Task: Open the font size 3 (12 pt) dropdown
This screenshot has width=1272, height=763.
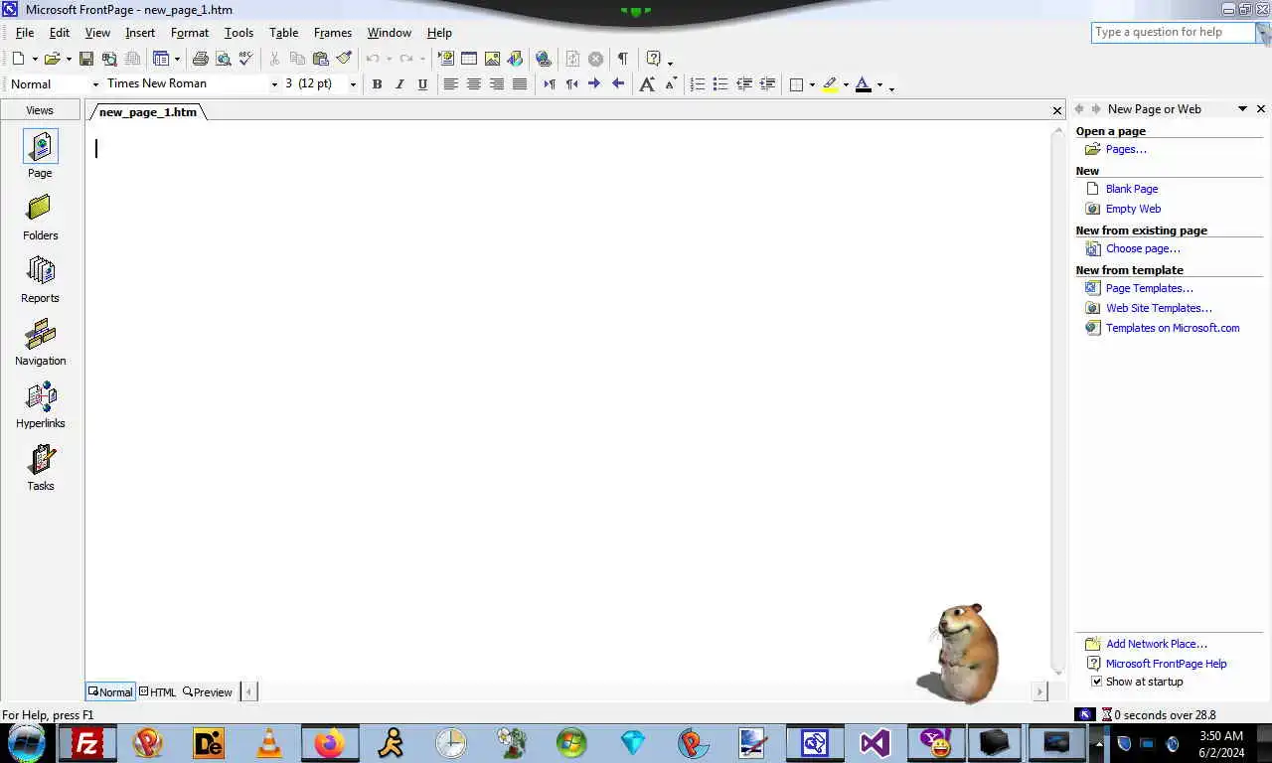Action: 353,84
